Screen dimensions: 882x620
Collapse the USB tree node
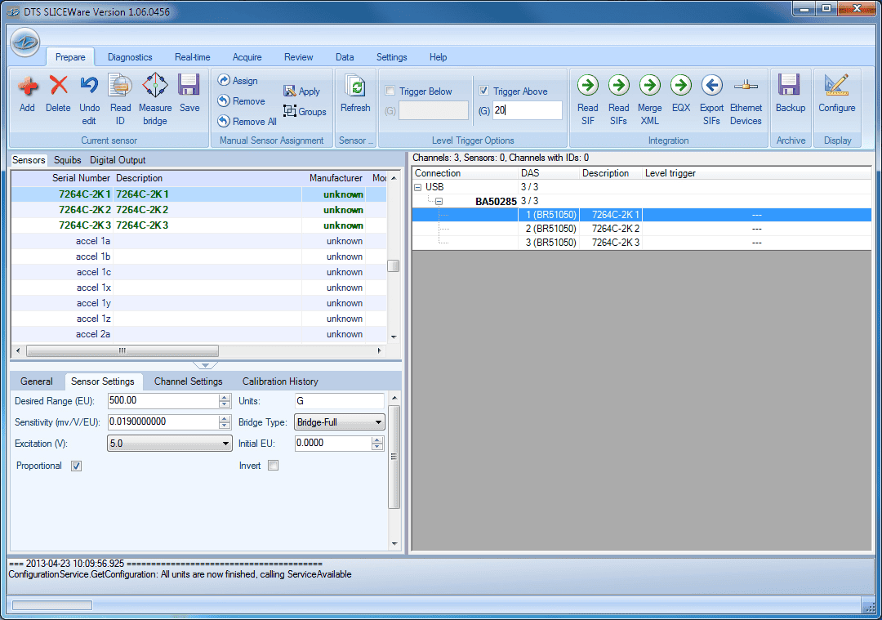pyautogui.click(x=418, y=187)
